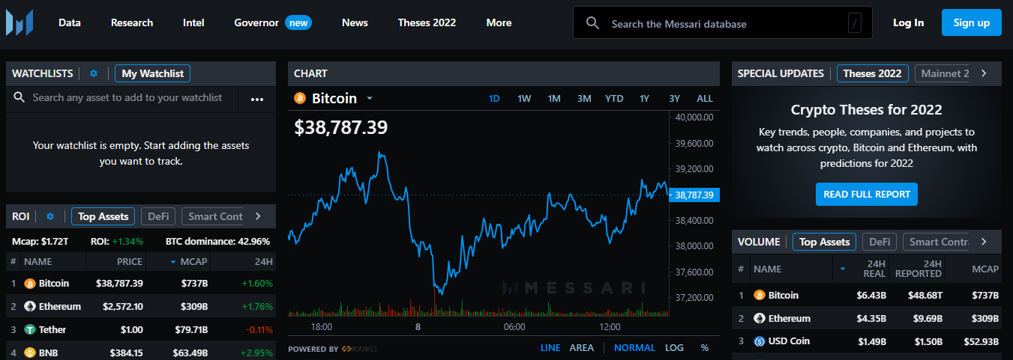Select the 1M chart range
This screenshot has height=360, width=1013.
(554, 98)
